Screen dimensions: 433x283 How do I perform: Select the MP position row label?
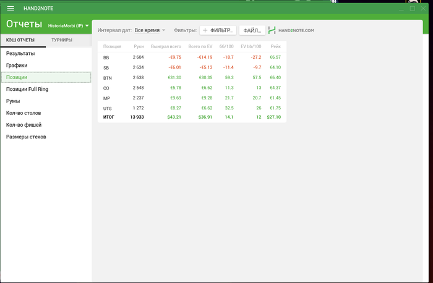106,98
